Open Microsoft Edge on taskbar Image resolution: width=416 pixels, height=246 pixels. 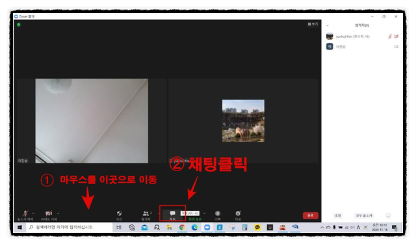click(194, 227)
